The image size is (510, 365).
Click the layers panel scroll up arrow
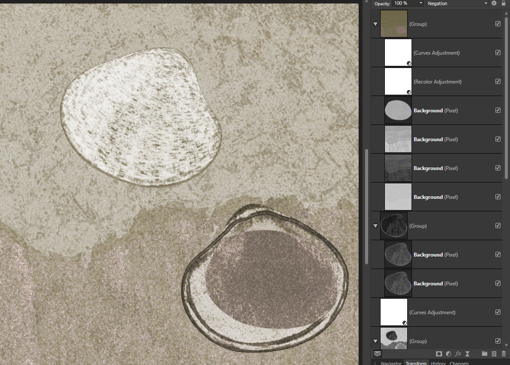pos(506,13)
